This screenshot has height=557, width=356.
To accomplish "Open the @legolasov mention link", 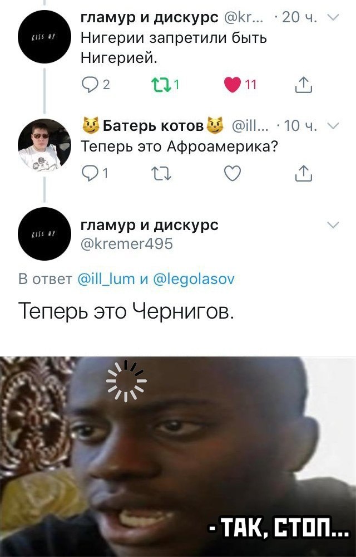I will tap(194, 279).
